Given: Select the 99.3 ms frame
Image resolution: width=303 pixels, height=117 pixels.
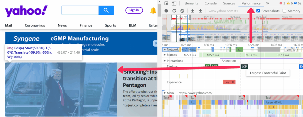Looking at the screenshot, I should pos(251,55).
